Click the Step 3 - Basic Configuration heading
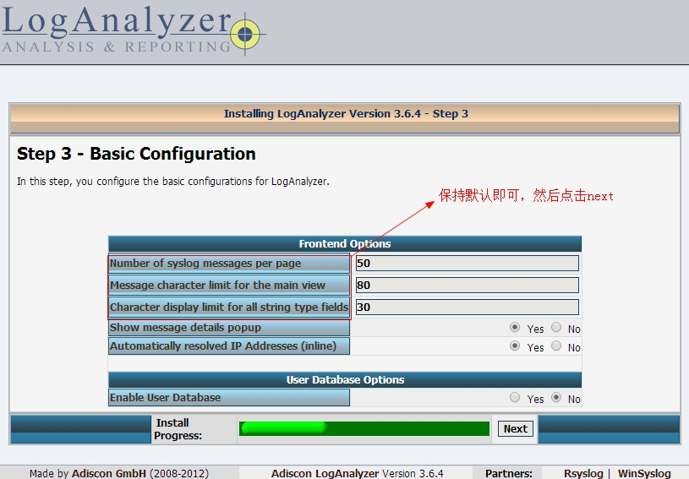Viewport: 689px width, 479px height. (136, 154)
